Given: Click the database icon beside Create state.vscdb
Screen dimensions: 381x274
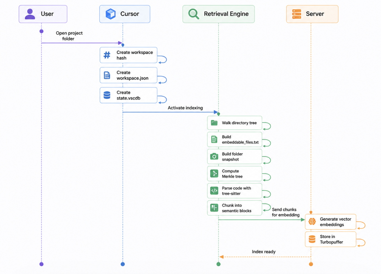Looking at the screenshot, I should (107, 95).
